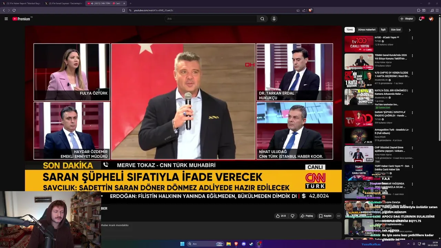The width and height of the screenshot is (441, 248).
Task: Click the #haber #canlı #sondakika hashtags
Action: click(x=115, y=225)
